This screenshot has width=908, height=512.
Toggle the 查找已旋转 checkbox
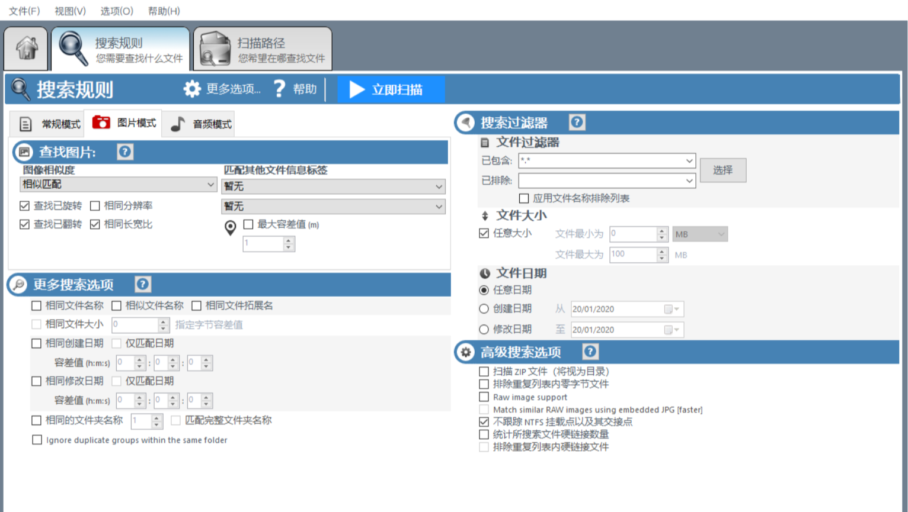[24, 205]
